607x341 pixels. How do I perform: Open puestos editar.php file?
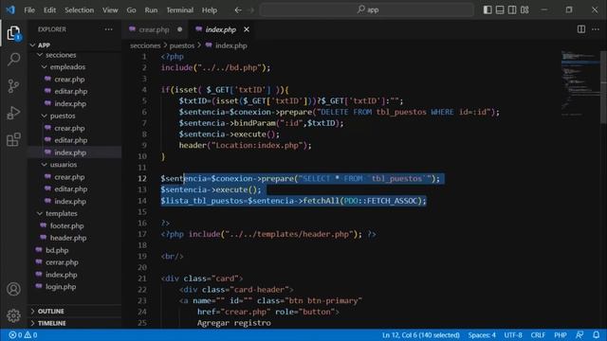[x=70, y=140]
